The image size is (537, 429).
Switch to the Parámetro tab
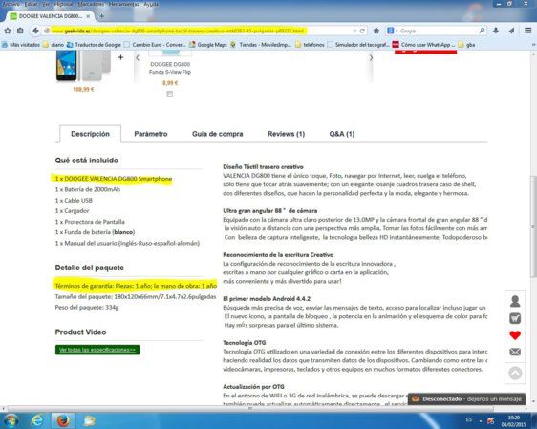[x=151, y=134]
